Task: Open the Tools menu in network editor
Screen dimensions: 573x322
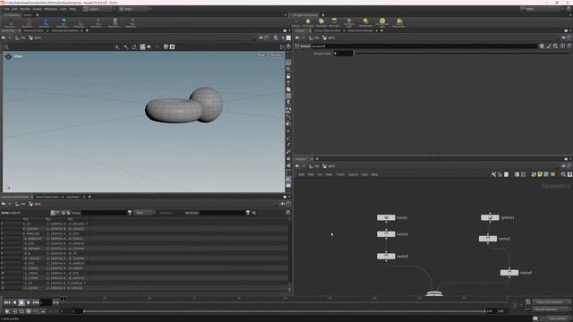Action: 340,174
